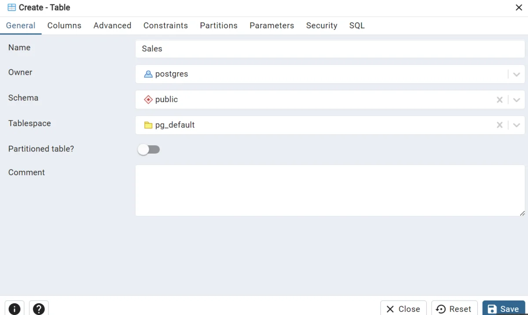Viewport: 528px width, 315px height.
Task: Switch to the Columns tab
Action: 64,26
